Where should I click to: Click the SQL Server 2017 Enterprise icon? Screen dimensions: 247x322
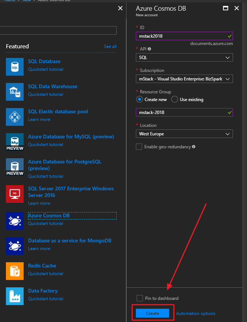pyautogui.click(x=15, y=194)
